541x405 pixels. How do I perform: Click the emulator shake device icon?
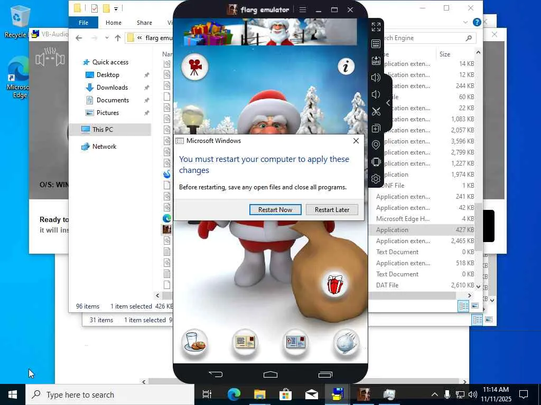(x=376, y=162)
